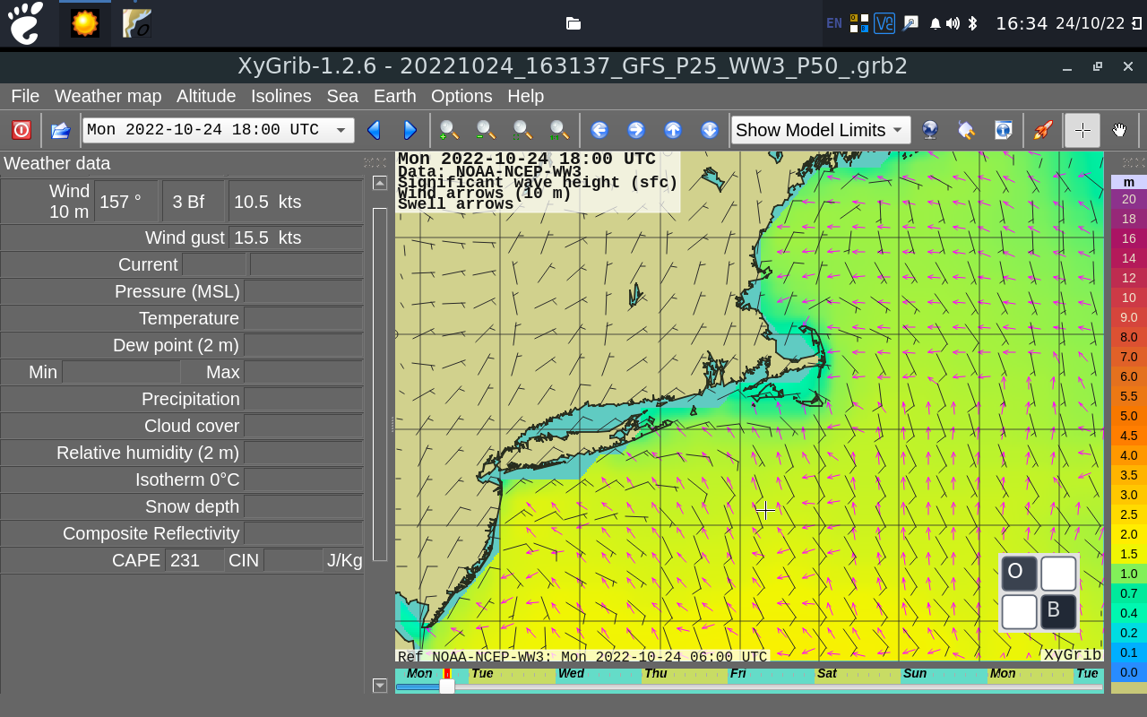The width and height of the screenshot is (1147, 717).
Task: Click the B square on the map overlay
Action: pos(1057,612)
